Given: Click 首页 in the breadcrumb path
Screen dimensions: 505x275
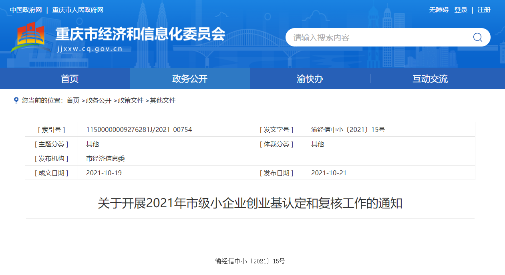Looking at the screenshot, I should pyautogui.click(x=73, y=101).
